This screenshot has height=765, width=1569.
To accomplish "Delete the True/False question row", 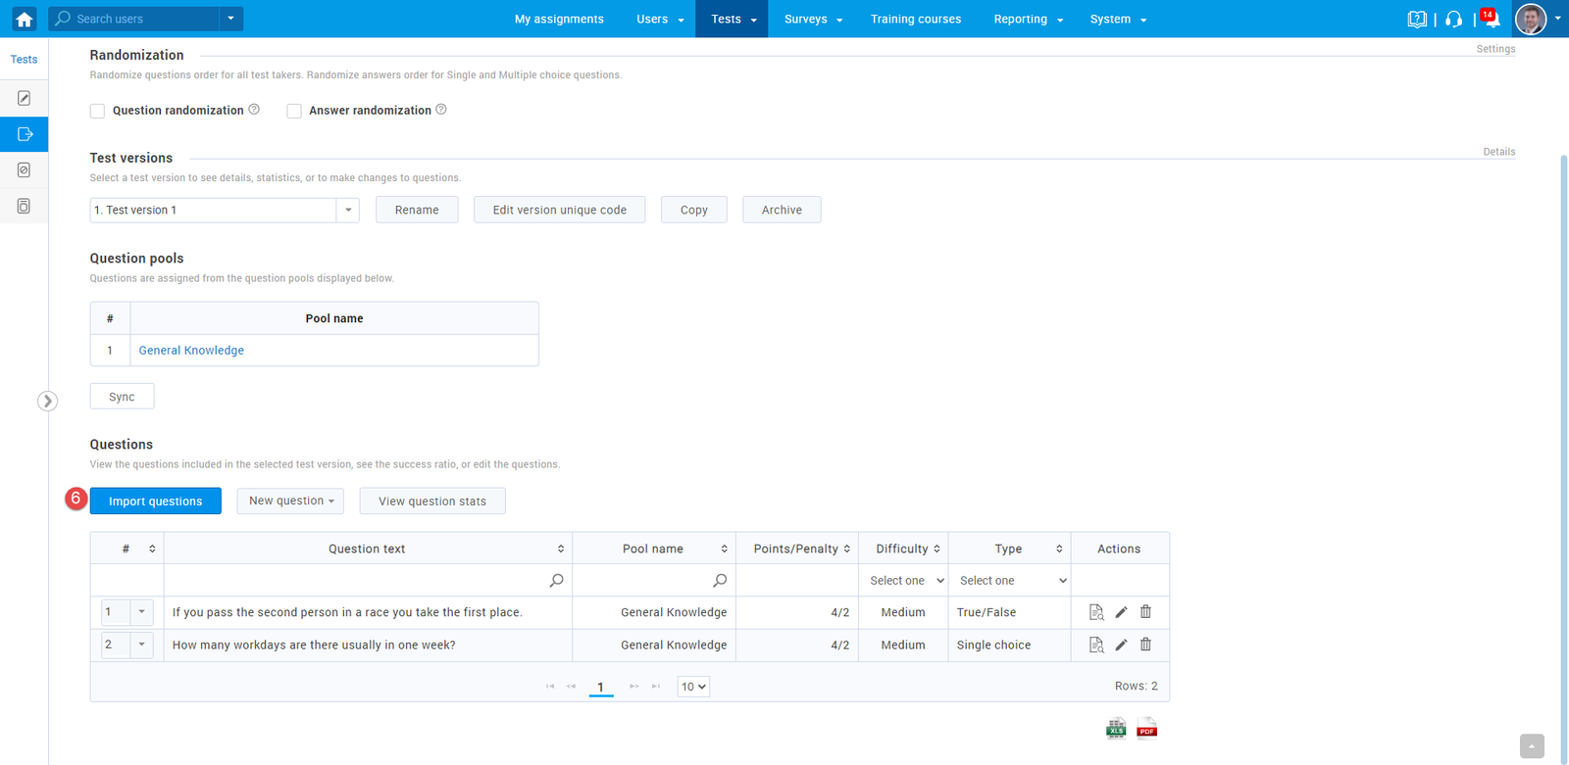I will pyautogui.click(x=1145, y=612).
